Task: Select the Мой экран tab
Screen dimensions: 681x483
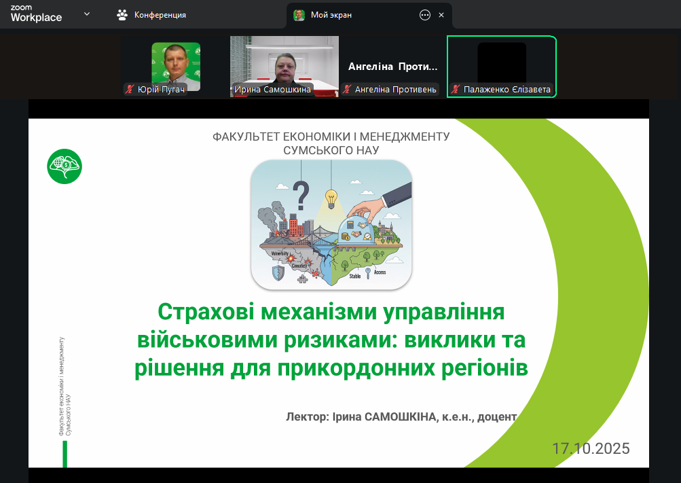Action: pyautogui.click(x=331, y=15)
